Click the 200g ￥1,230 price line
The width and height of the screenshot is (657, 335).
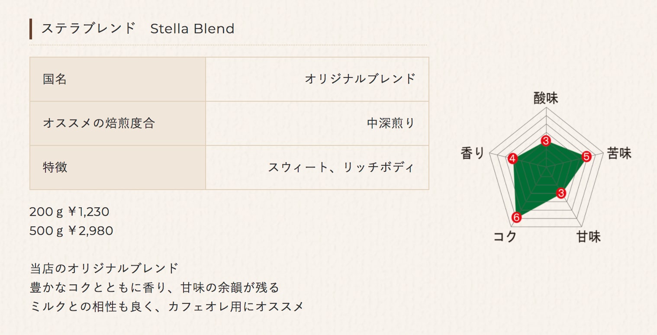(x=69, y=212)
